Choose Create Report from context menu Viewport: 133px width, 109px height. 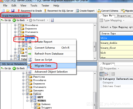[52, 42]
